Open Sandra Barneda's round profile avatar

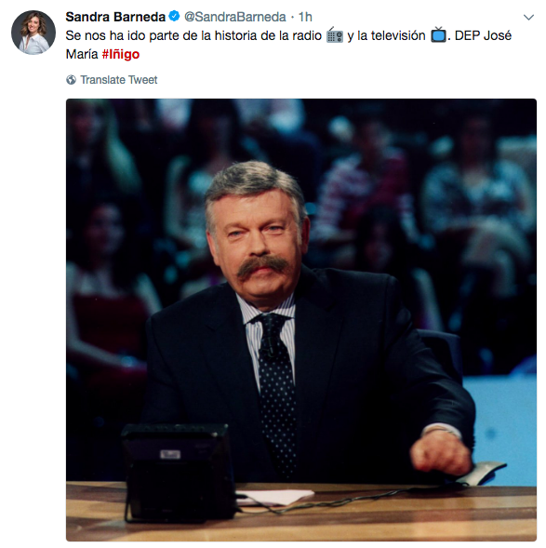point(33,33)
